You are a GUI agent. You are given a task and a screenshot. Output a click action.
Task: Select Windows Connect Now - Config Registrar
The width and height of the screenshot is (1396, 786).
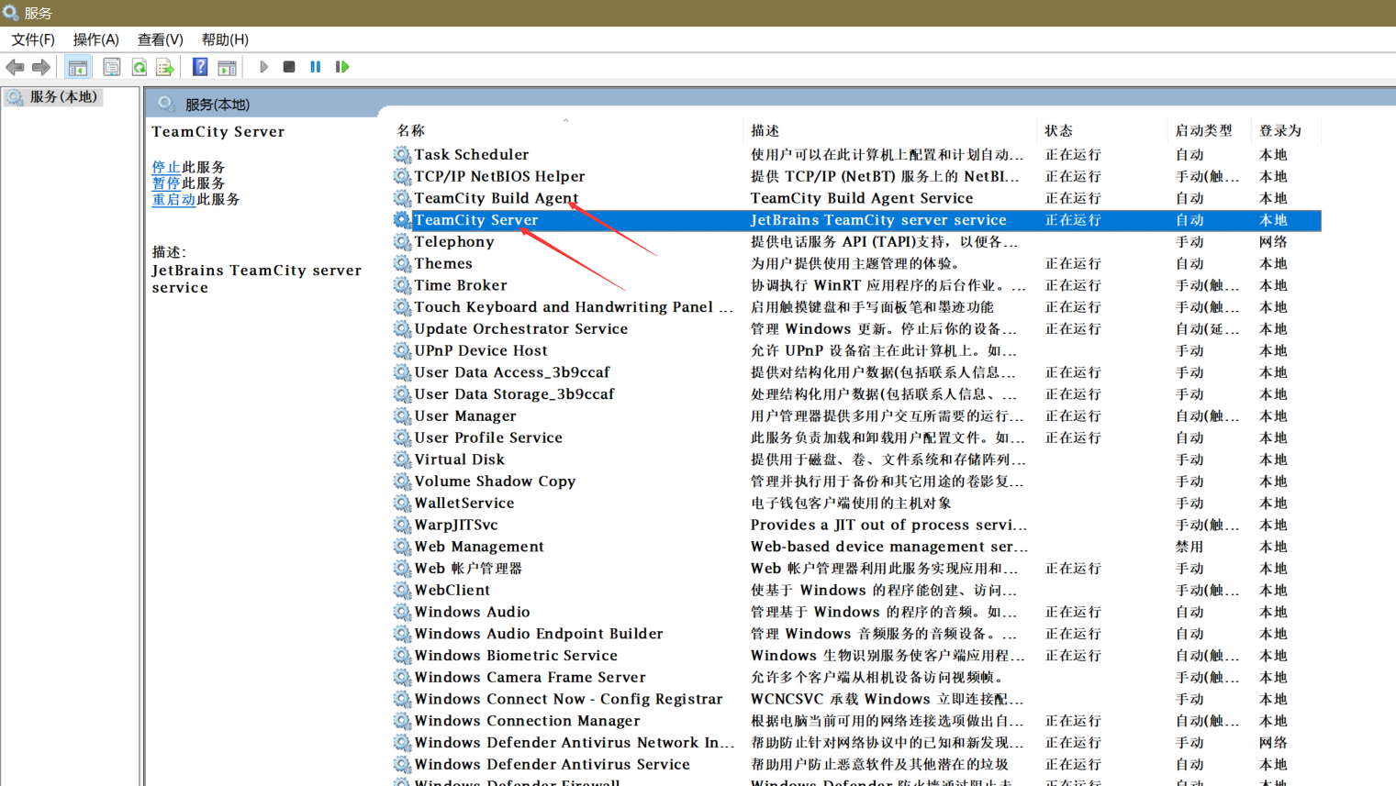click(x=856, y=699)
